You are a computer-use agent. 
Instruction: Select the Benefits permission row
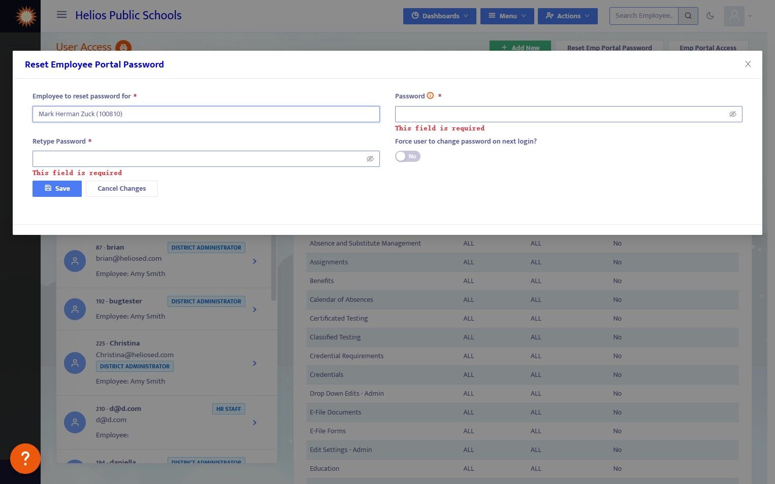(522, 281)
